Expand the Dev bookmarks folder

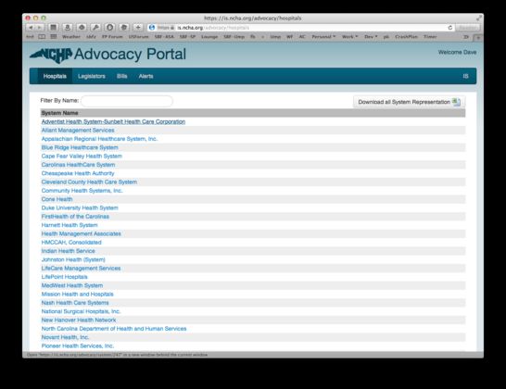[371, 37]
